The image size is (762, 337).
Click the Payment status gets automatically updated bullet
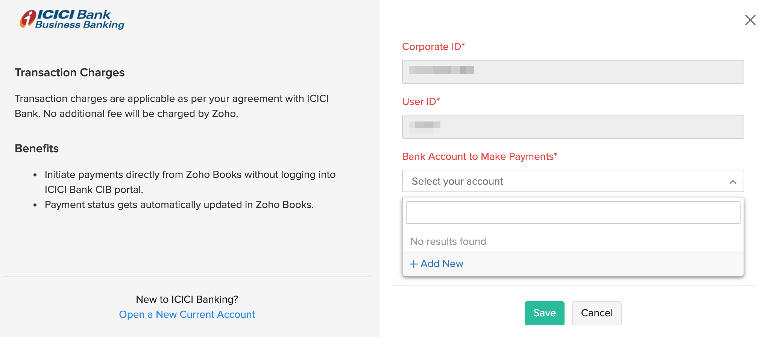pyautogui.click(x=179, y=205)
